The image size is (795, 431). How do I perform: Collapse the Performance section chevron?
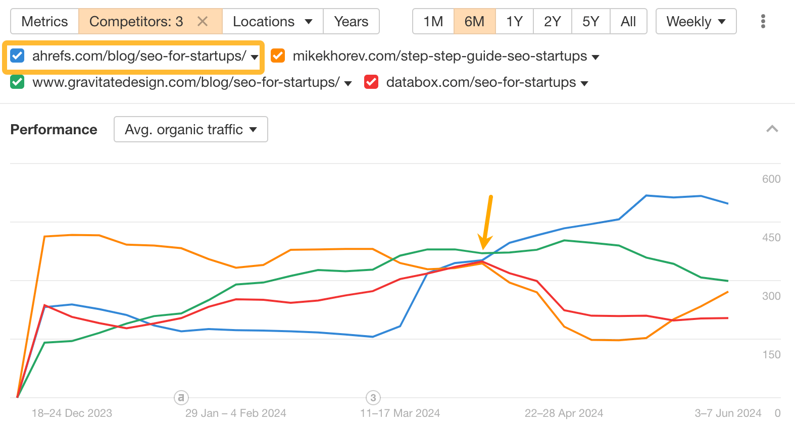click(772, 129)
